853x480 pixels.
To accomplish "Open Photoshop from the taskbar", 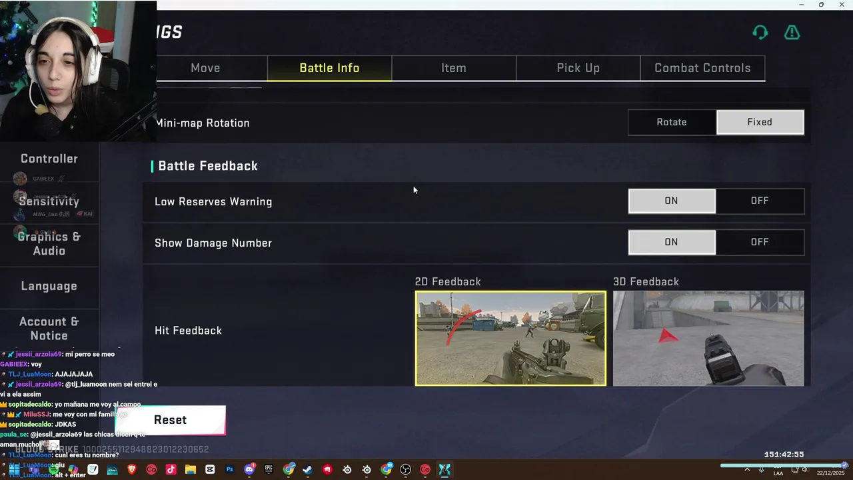I will coord(229,470).
